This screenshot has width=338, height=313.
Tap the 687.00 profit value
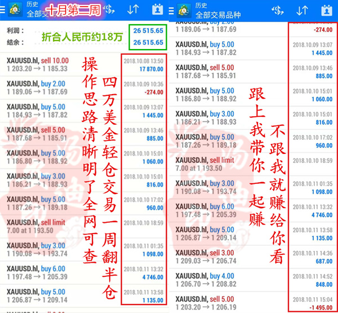pyautogui.click(x=324, y=262)
